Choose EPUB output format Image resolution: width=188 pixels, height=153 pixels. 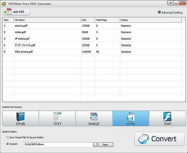(21, 118)
